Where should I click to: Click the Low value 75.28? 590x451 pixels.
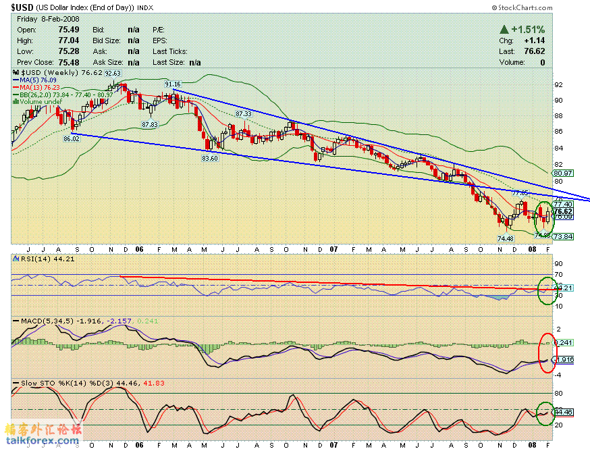[68, 51]
